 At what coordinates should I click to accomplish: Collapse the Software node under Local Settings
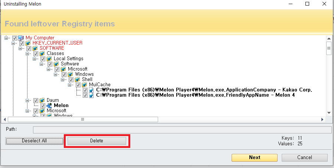point(41,64)
